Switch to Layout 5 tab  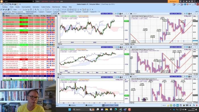click(56, 12)
